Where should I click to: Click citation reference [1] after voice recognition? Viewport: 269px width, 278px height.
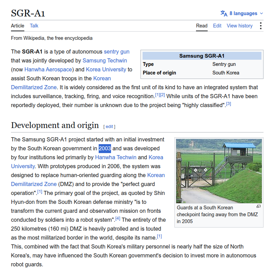click(158, 95)
